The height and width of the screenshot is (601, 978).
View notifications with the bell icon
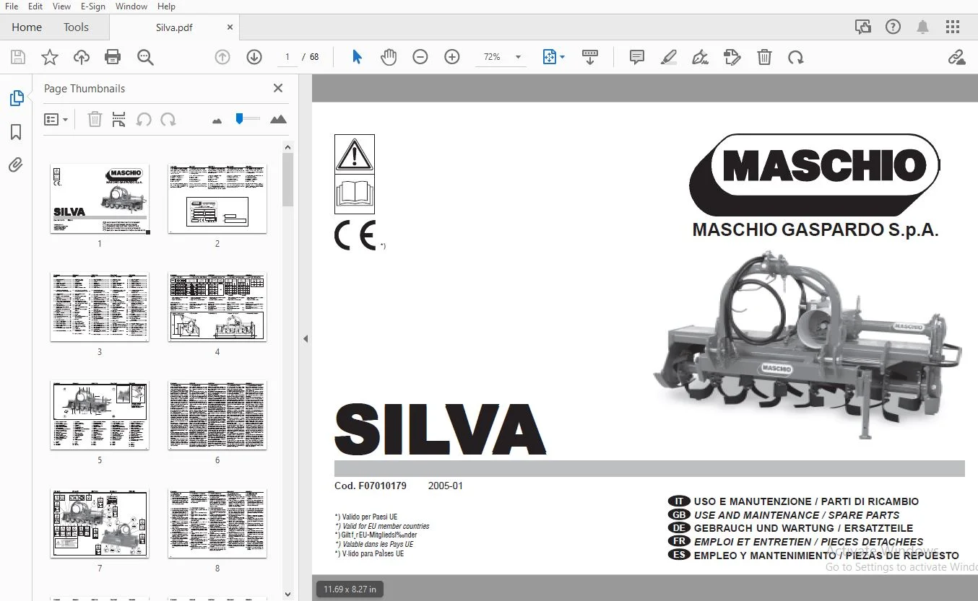click(922, 27)
